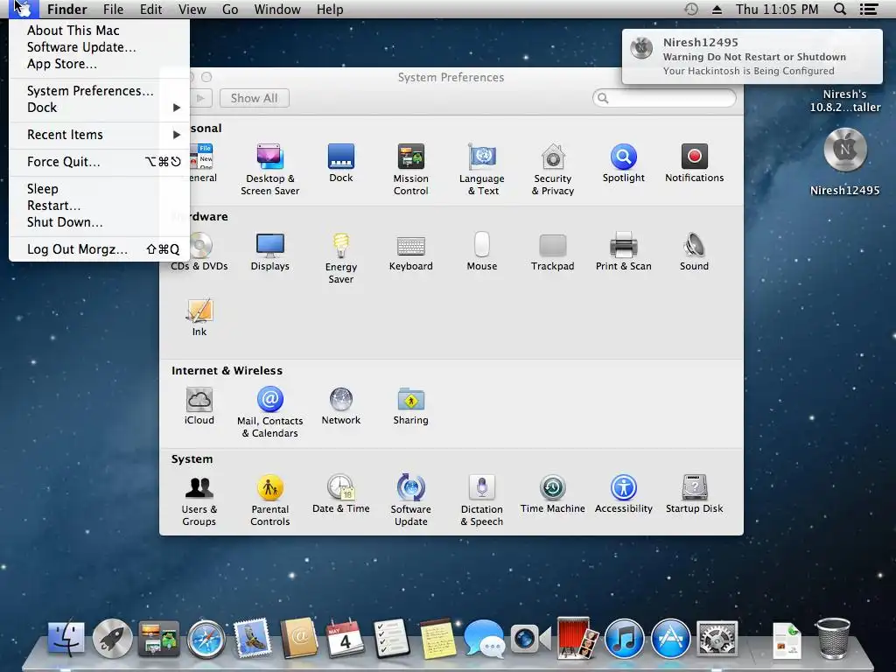This screenshot has width=896, height=672.
Task: Open the Mail app in the Dock
Action: [x=253, y=638]
